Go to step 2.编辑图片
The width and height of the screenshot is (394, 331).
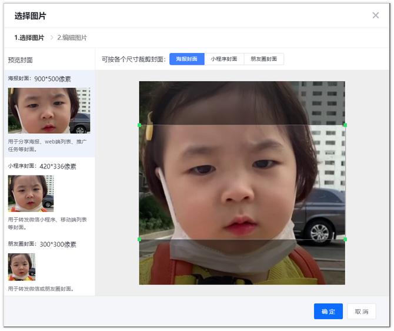72,38
